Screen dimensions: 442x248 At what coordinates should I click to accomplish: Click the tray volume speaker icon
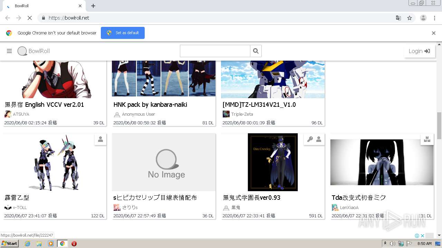click(393, 244)
